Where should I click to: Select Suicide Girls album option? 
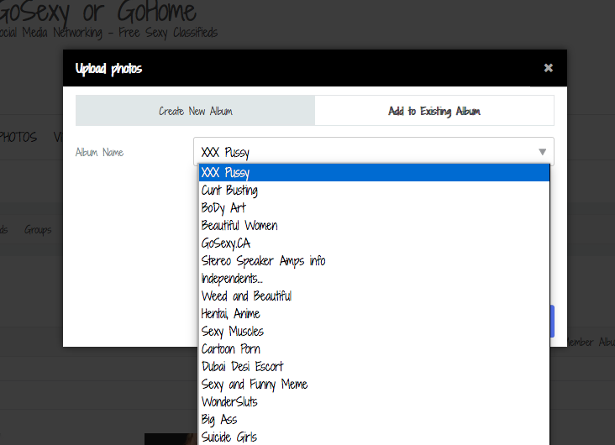(x=374, y=437)
